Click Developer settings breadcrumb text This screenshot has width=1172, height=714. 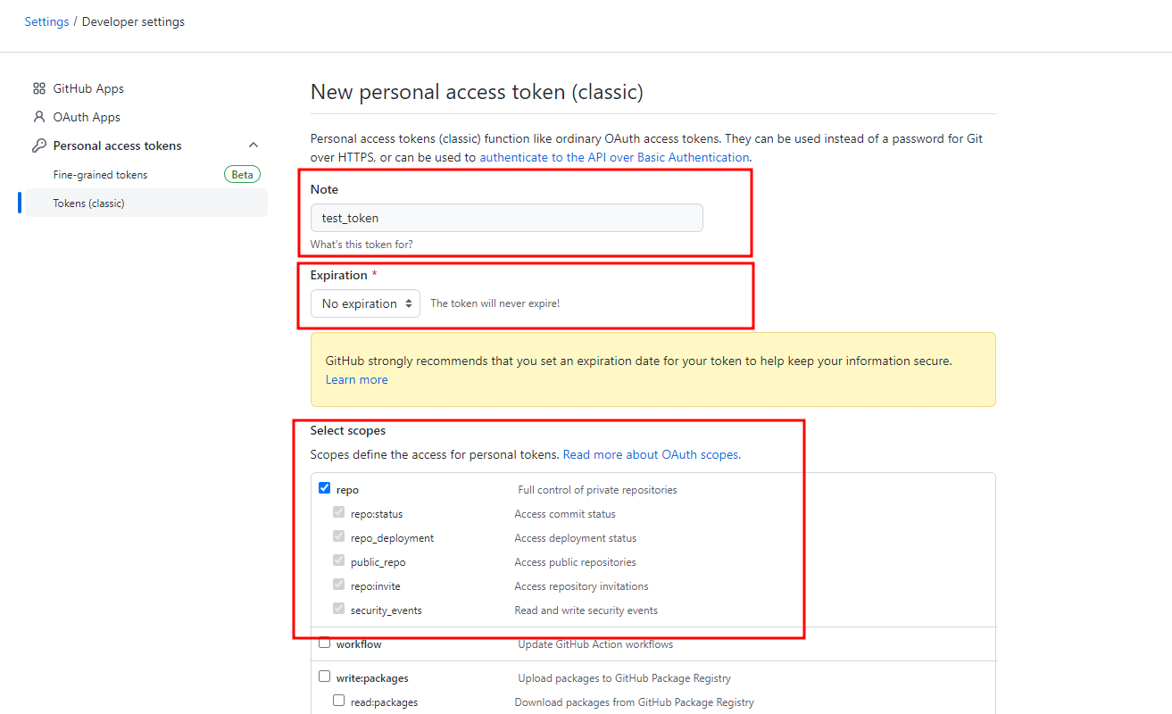coord(133,21)
